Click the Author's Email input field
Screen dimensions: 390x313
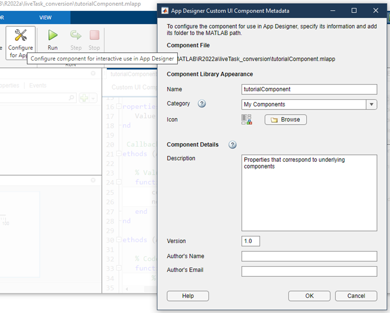pyautogui.click(x=309, y=271)
